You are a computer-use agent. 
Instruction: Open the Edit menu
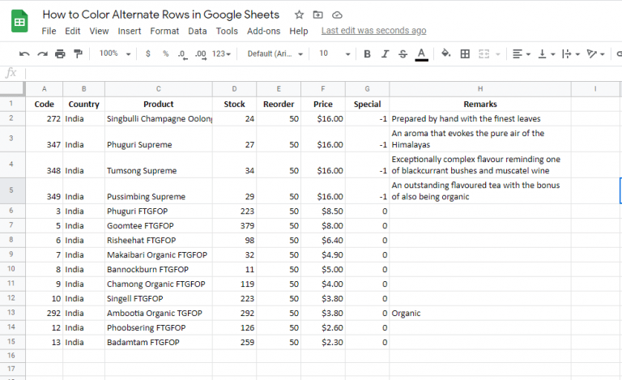click(73, 31)
